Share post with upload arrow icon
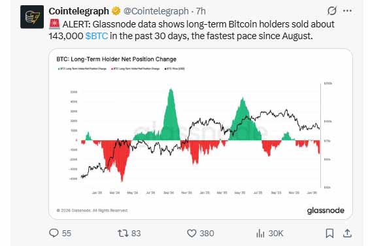368x246 pixels. tap(347, 233)
